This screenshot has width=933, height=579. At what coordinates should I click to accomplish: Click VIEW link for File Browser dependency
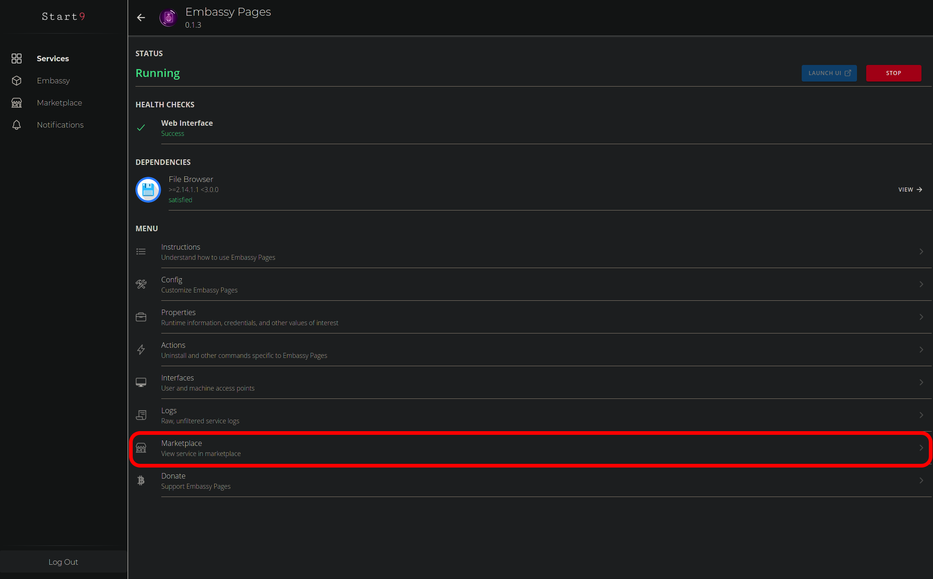(x=910, y=190)
